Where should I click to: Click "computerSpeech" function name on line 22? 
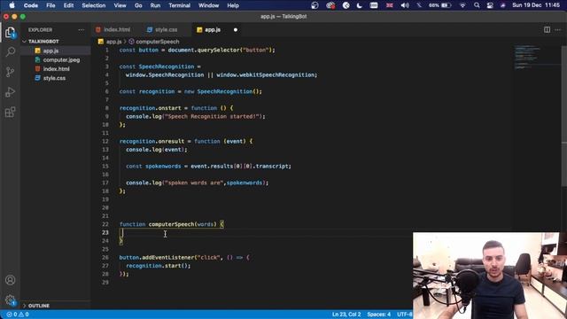[171, 224]
